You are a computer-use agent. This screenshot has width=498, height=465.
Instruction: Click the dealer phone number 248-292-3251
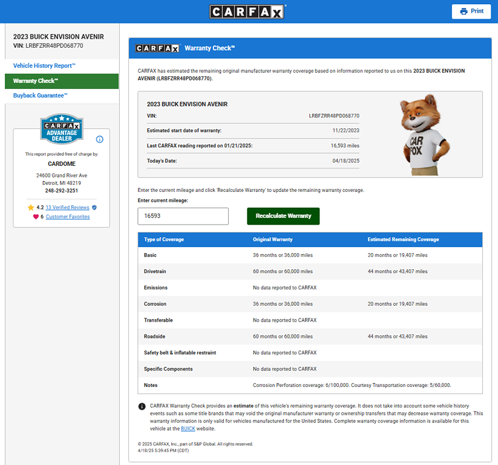coord(61,191)
